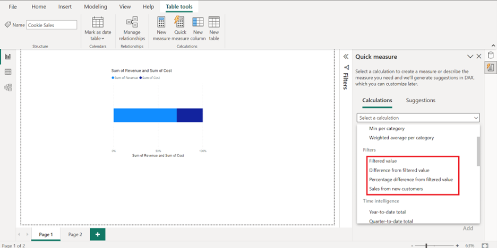Switch to the Suggestions tab
Image resolution: width=497 pixels, height=248 pixels.
pyautogui.click(x=421, y=100)
